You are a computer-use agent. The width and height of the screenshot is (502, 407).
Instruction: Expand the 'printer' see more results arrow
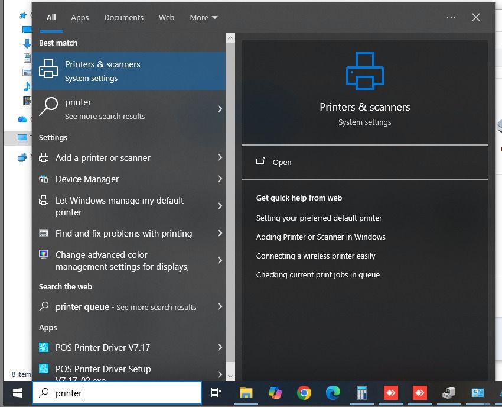pos(220,109)
